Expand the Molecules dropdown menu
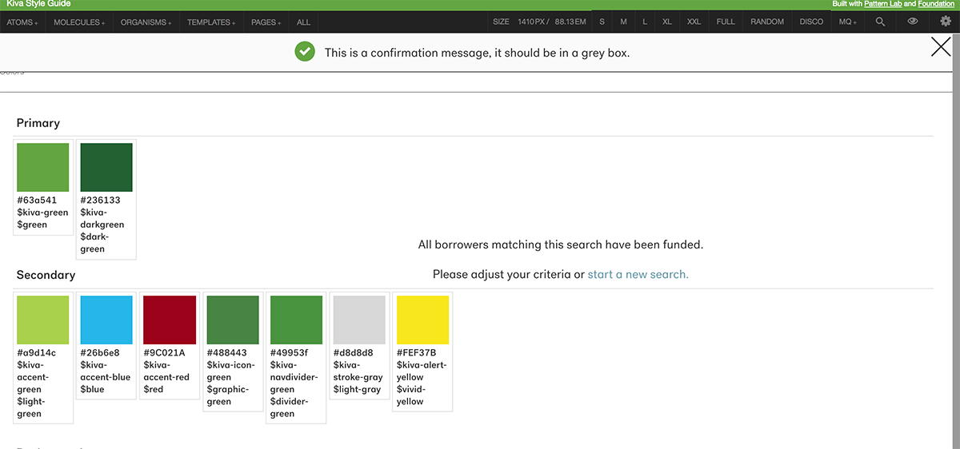The height and width of the screenshot is (449, 960). pyautogui.click(x=79, y=22)
